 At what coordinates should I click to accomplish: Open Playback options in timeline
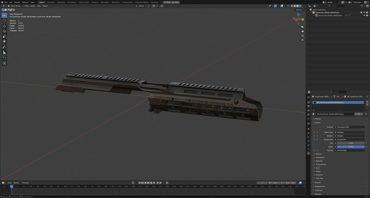[26, 183]
